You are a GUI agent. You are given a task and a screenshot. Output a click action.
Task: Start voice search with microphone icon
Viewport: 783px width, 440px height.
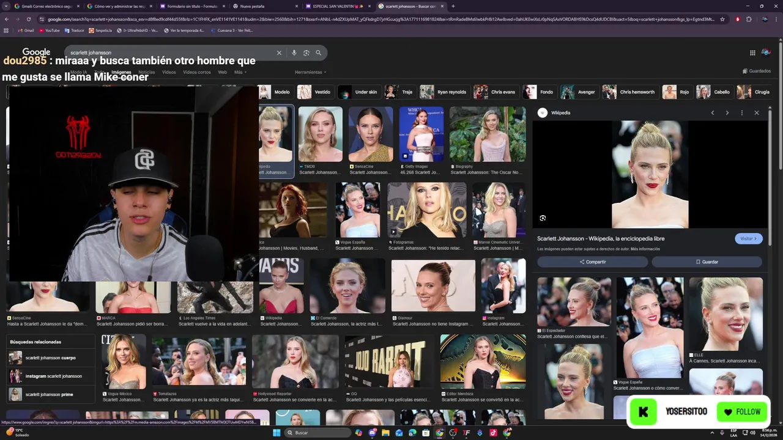pyautogui.click(x=294, y=53)
